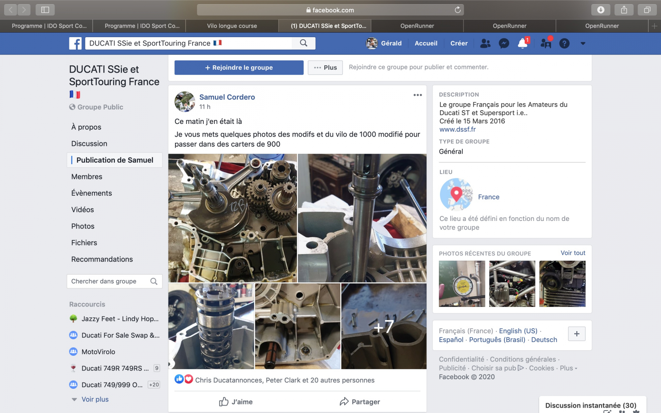The width and height of the screenshot is (661, 413).
Task: Open the Recommandations section
Action: coord(102,259)
